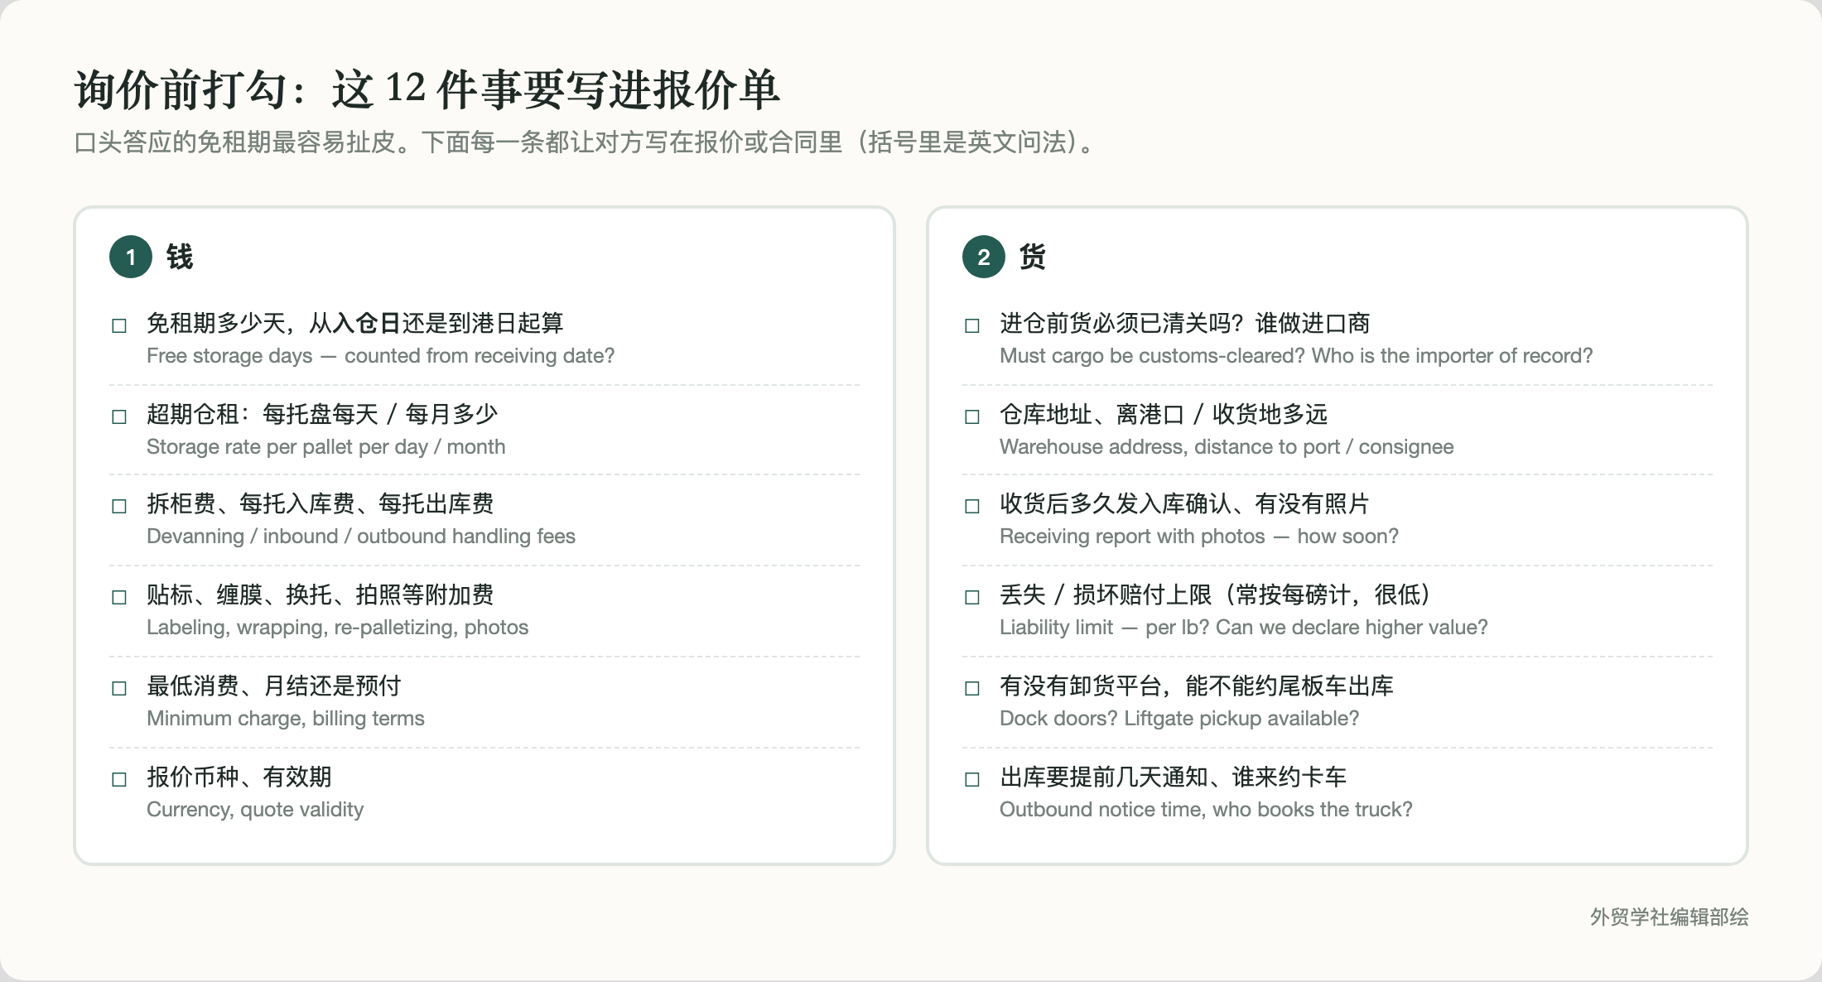The height and width of the screenshot is (982, 1822).
Task: Click the green number 1 badge beside 钱
Action: [131, 257]
